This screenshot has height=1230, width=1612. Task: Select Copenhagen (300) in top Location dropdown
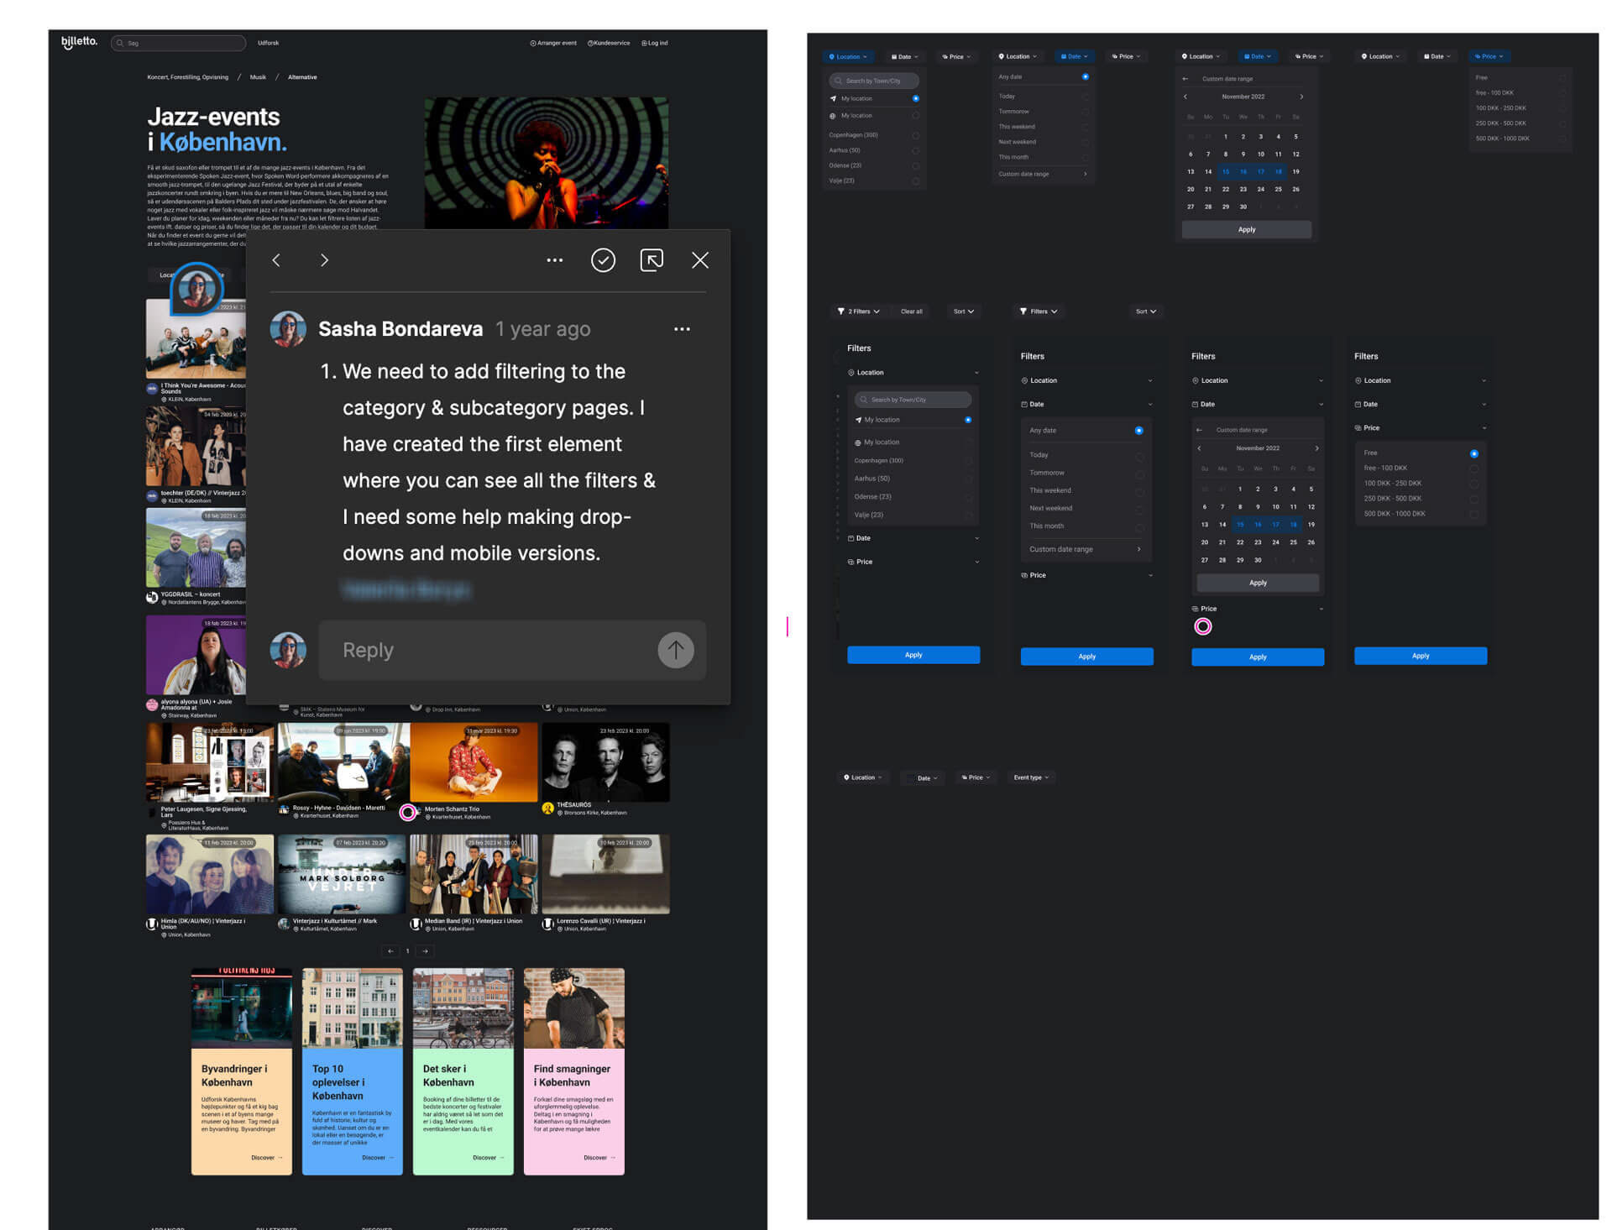[874, 135]
